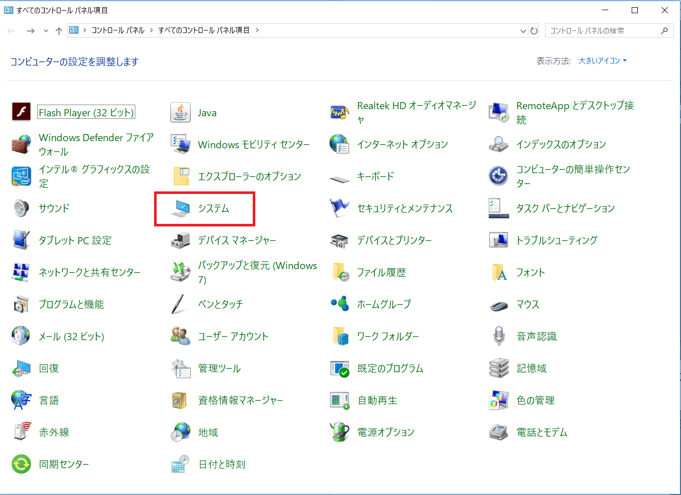Open the 管理ツール icon
This screenshot has height=495, width=681.
(181, 368)
